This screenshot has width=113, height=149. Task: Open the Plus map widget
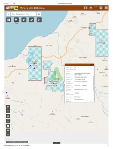[16, 20]
